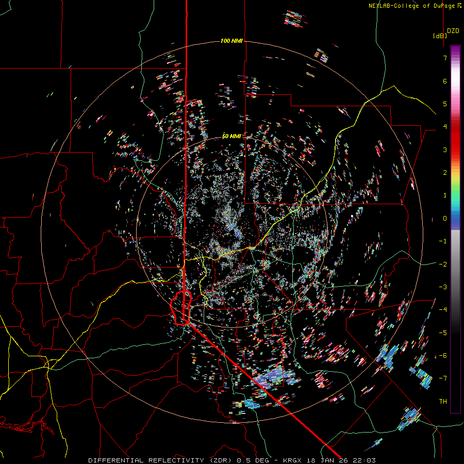Click the 2 value on color scale
Screen dimensions: 464x464
coord(445,173)
